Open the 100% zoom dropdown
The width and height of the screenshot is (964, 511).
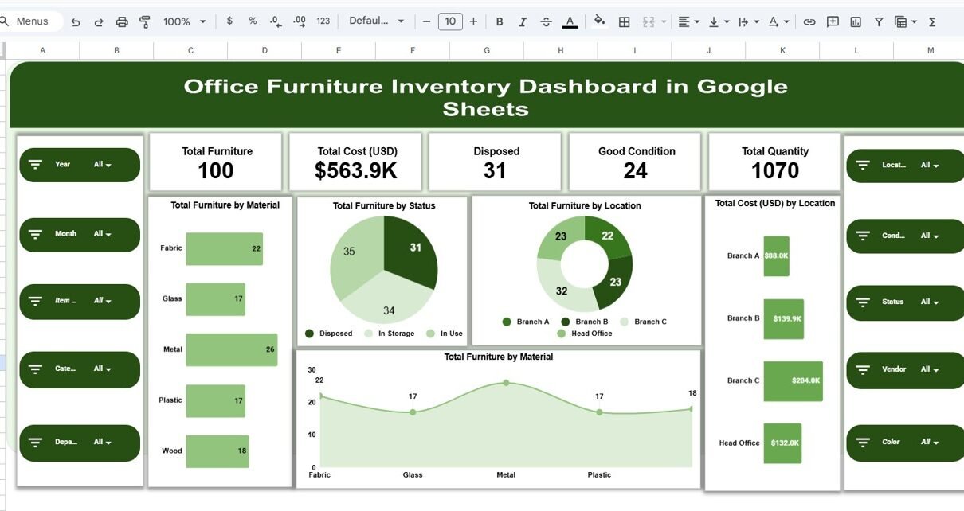pos(184,21)
